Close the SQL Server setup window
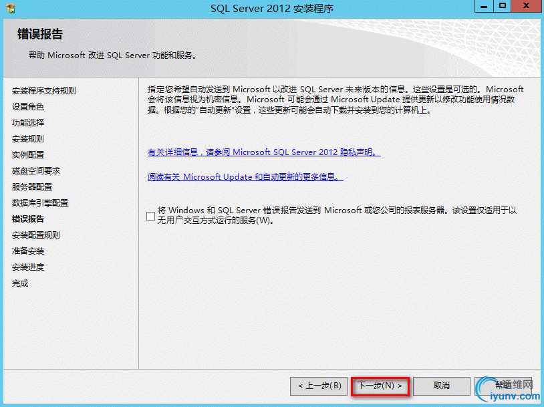 (527, 6)
